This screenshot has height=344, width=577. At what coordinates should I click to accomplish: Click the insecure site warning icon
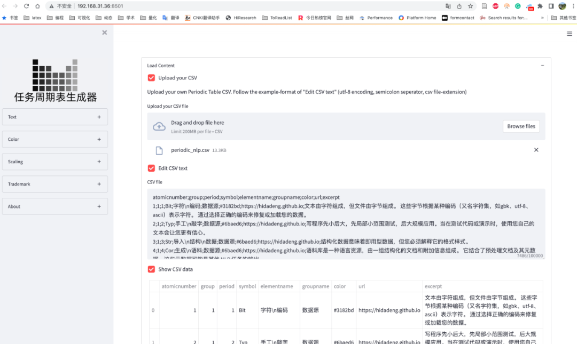[x=51, y=6]
